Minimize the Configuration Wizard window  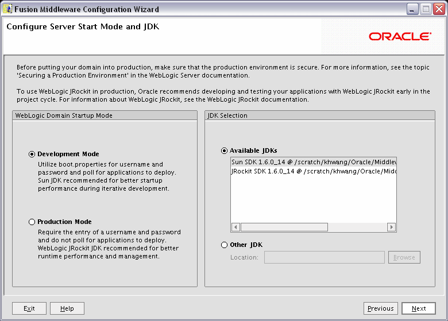click(412, 9)
